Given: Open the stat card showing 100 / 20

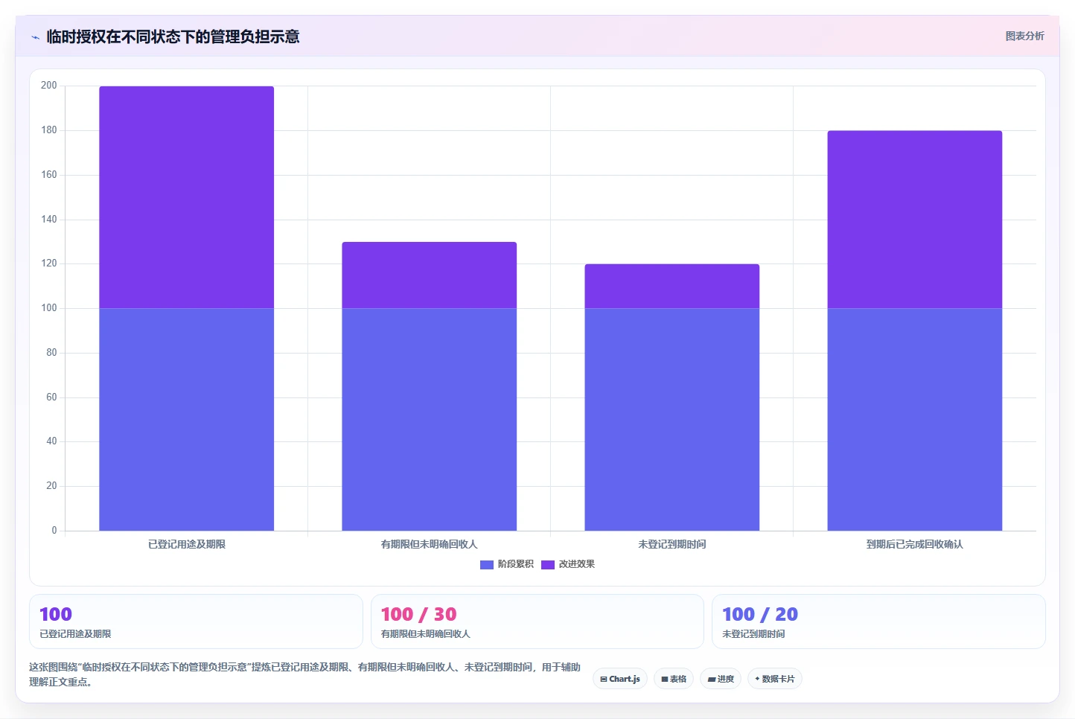Looking at the screenshot, I should pyautogui.click(x=878, y=621).
